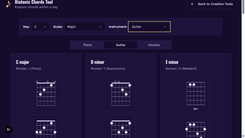Open the Scale dropdown showing Major
Image resolution: width=245 pixels, height=138 pixels.
pyautogui.click(x=85, y=27)
